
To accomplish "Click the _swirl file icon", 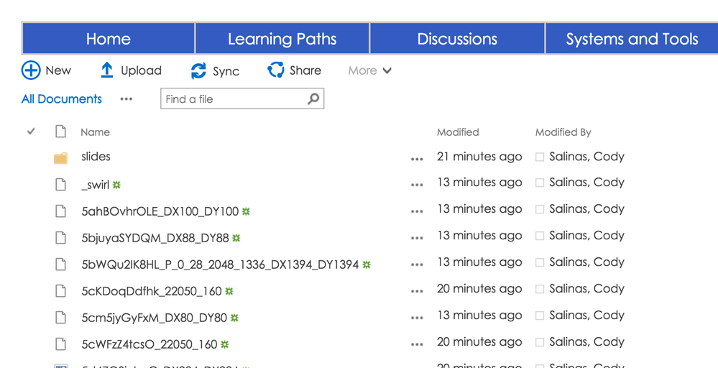I will click(61, 184).
